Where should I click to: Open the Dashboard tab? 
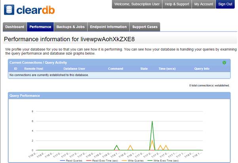(15, 27)
